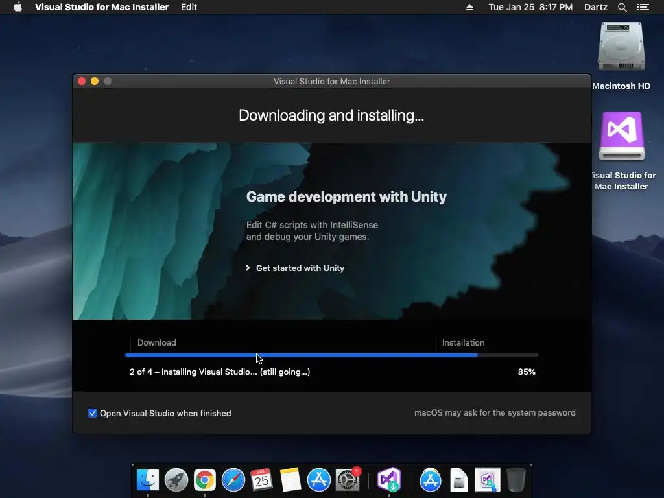
Task: Toggle Open Visual Studio when finished checkbox
Action: pos(92,413)
